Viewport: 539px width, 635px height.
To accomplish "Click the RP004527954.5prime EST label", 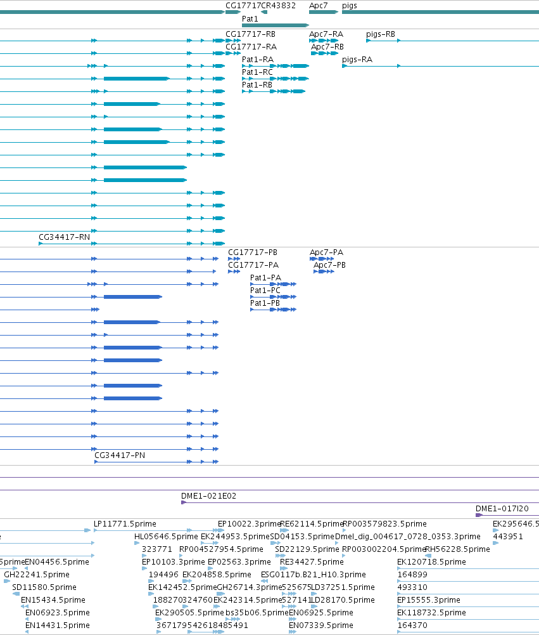I will [221, 549].
